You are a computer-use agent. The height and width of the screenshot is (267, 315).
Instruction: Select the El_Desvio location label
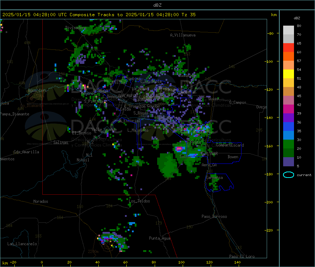pos(82,133)
